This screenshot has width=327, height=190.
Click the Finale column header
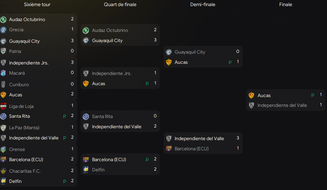(286, 4)
